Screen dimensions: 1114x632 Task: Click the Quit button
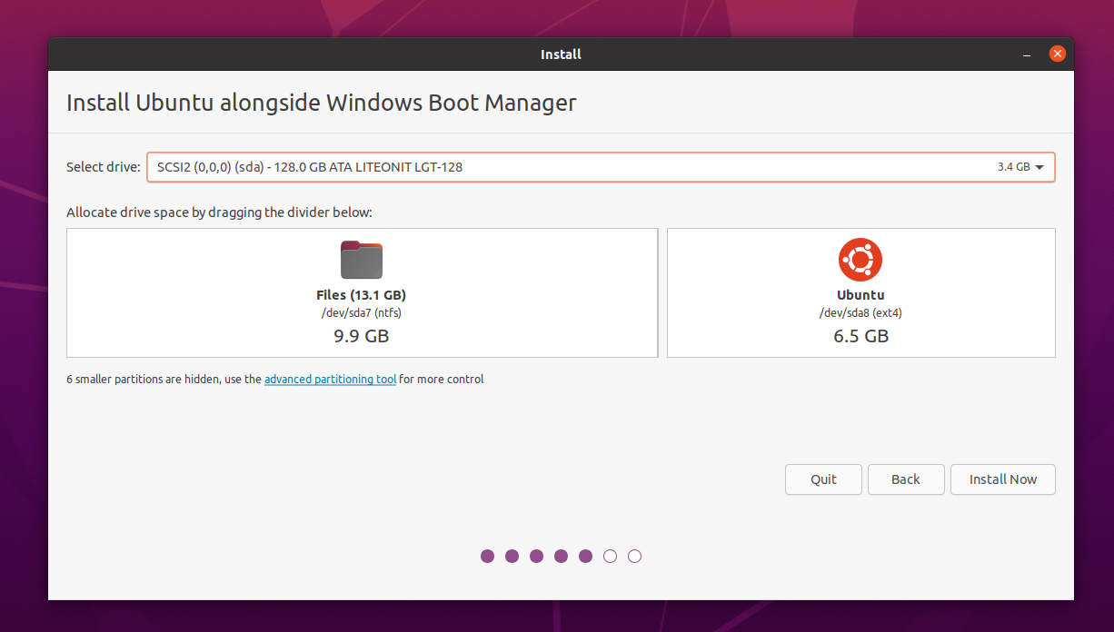823,479
